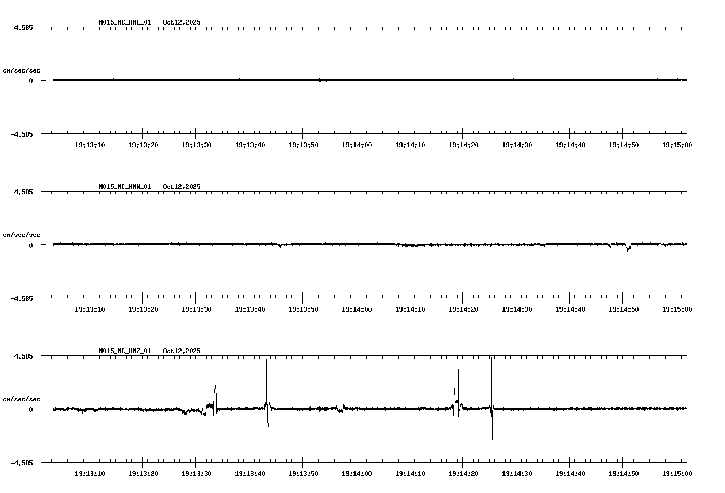Select the cm/sec/sec axis label on HNZ plot

coord(21,398)
